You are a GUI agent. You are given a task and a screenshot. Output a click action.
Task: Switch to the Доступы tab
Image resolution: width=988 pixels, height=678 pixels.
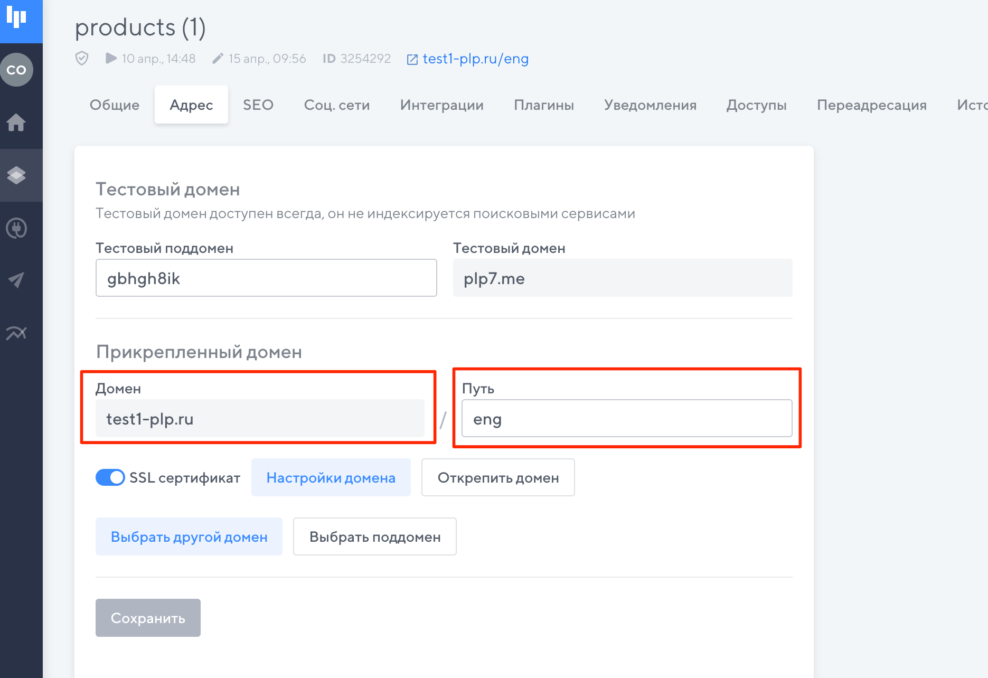click(x=757, y=105)
